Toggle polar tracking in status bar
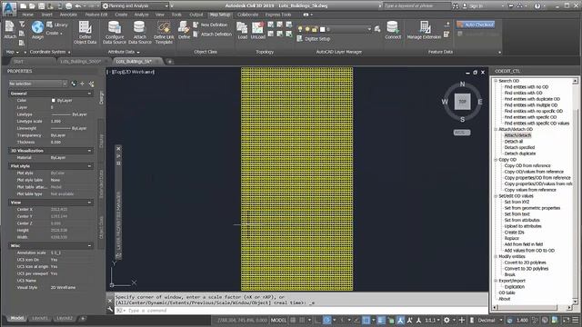The height and width of the screenshot is (327, 582). [x=326, y=320]
